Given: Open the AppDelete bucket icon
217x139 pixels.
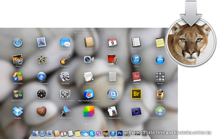Looking at the screenshot, I should pos(160,94).
